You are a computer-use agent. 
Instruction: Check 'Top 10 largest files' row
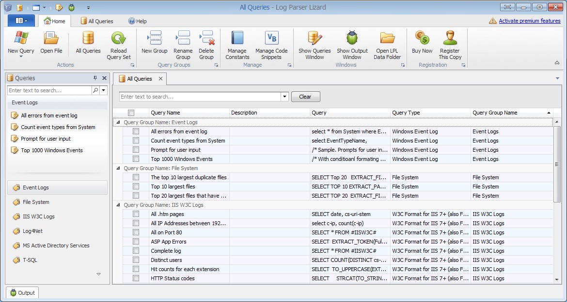136,187
